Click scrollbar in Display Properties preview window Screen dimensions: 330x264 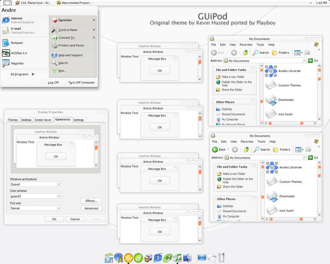(96, 154)
